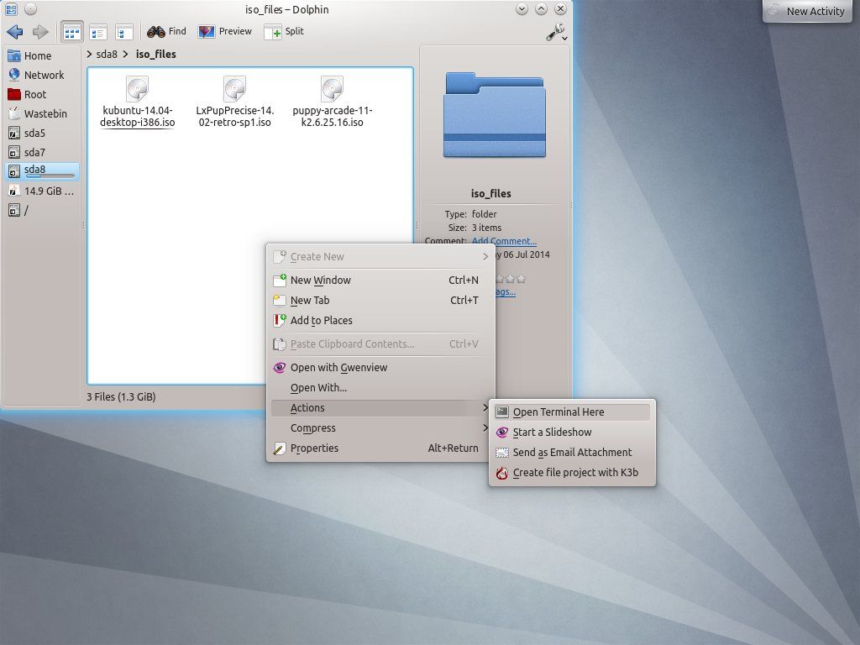The width and height of the screenshot is (860, 645).
Task: Go forward with the grey forward arrow
Action: click(x=40, y=32)
